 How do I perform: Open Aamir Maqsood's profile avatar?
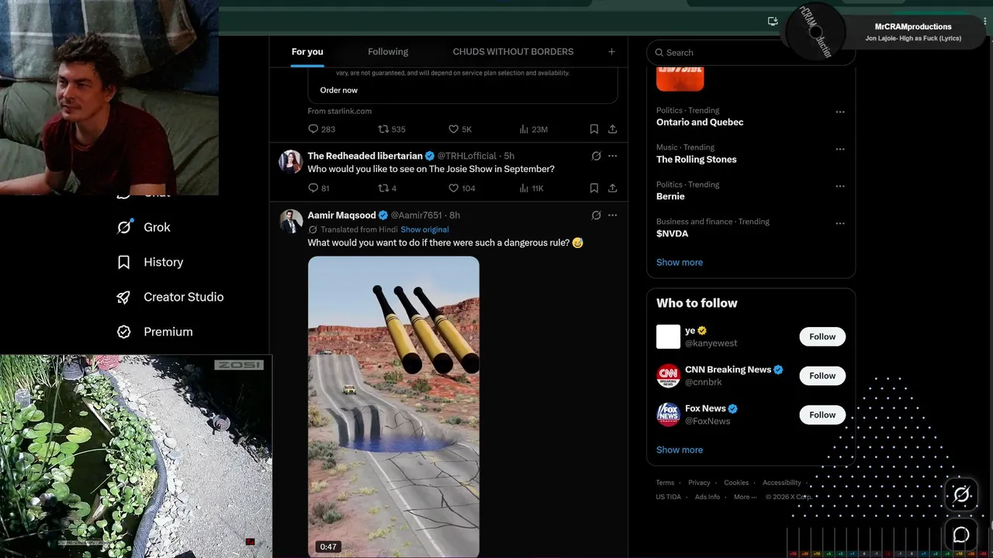tap(291, 221)
